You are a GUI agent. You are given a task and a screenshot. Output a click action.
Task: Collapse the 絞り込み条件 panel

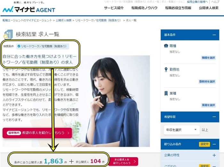[x=214, y=144]
